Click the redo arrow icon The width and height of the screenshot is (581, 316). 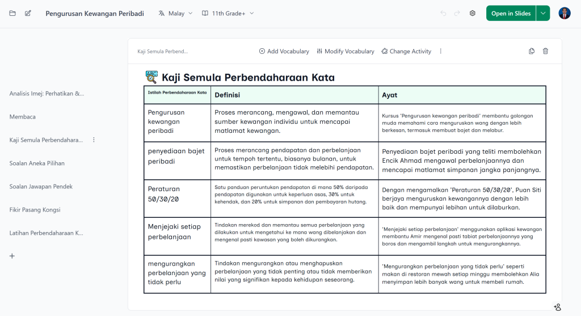pyautogui.click(x=457, y=14)
